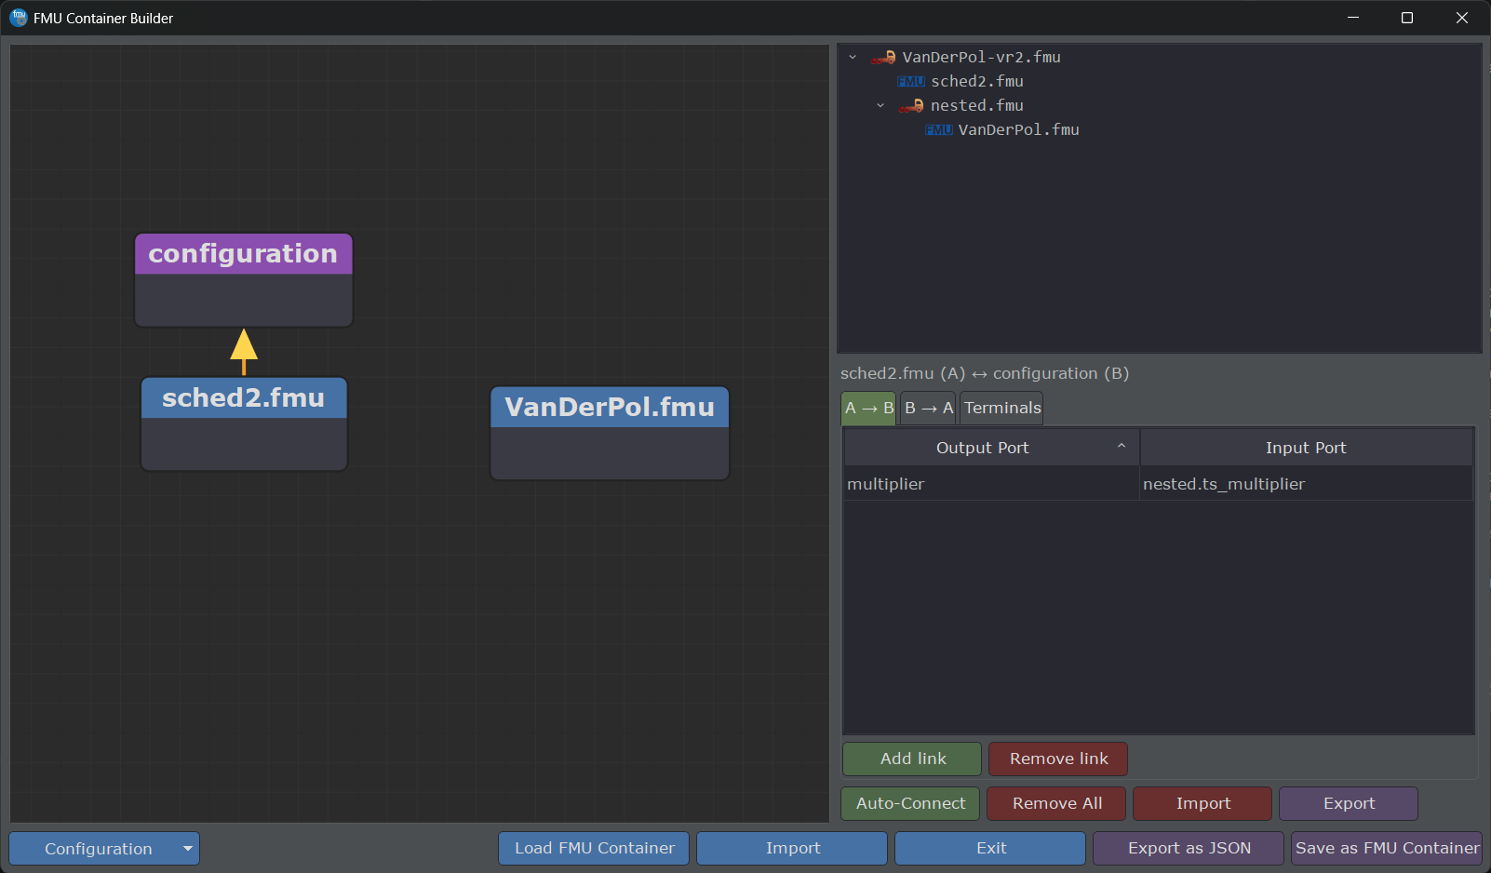Click the Auto-Connect button
This screenshot has height=873, width=1491.
[x=910, y=803]
